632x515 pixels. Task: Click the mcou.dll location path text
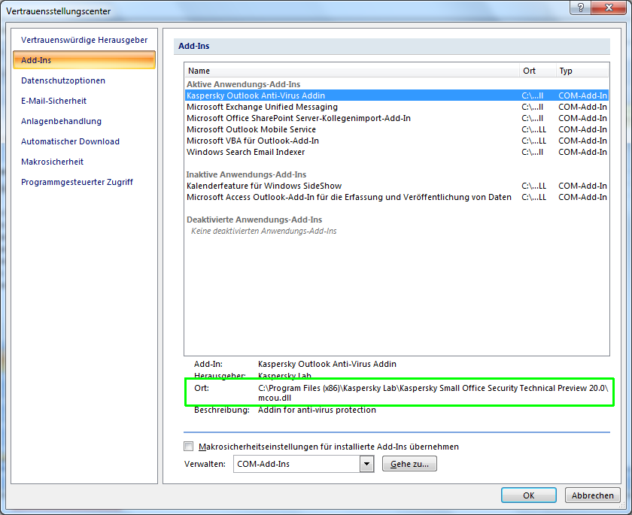pos(433,393)
